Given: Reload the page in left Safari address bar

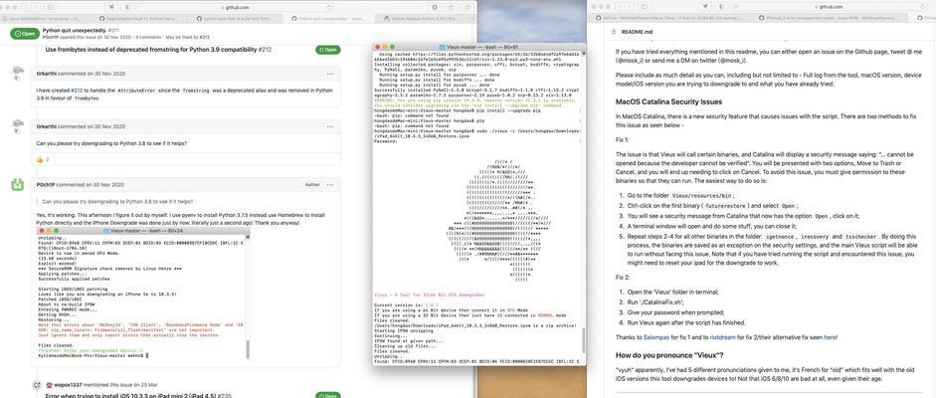Looking at the screenshot, I should click(x=329, y=7).
